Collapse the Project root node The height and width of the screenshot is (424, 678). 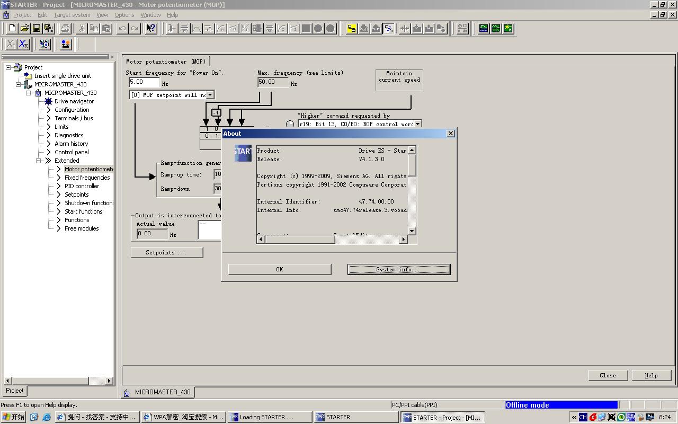pyautogui.click(x=8, y=67)
